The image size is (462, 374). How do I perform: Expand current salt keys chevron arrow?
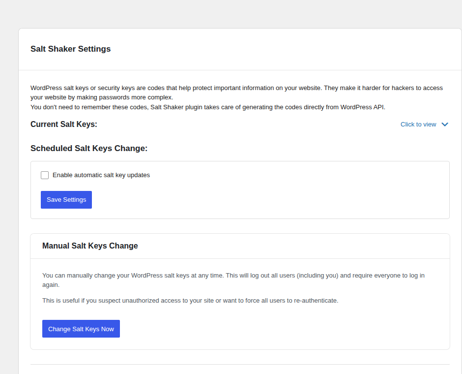[x=445, y=125]
